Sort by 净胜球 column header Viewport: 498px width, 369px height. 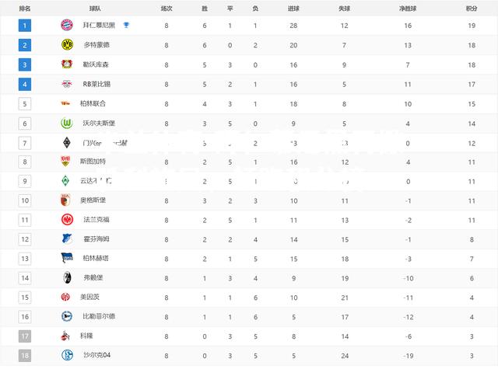pos(408,9)
